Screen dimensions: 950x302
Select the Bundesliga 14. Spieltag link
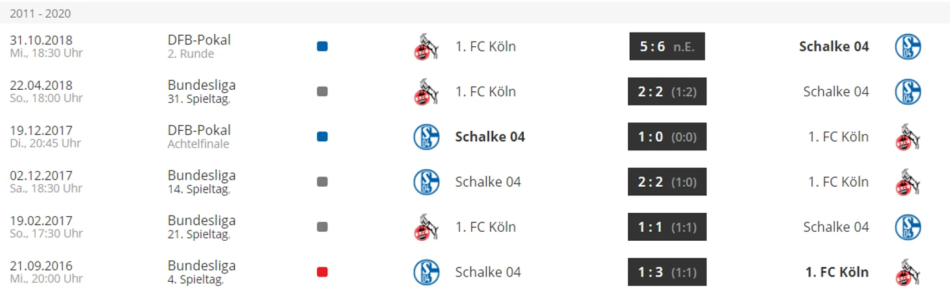pyautogui.click(x=202, y=182)
